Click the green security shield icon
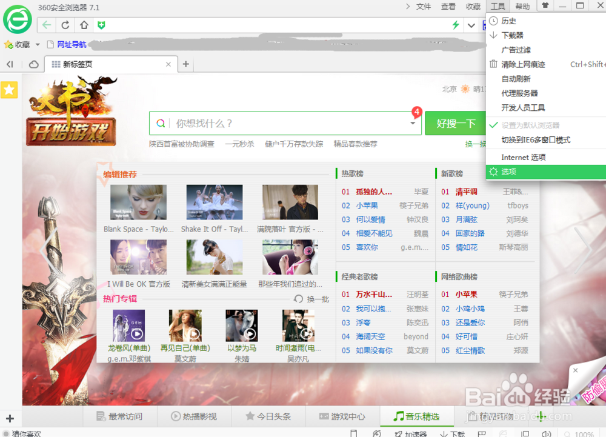The image size is (606, 437). (101, 25)
